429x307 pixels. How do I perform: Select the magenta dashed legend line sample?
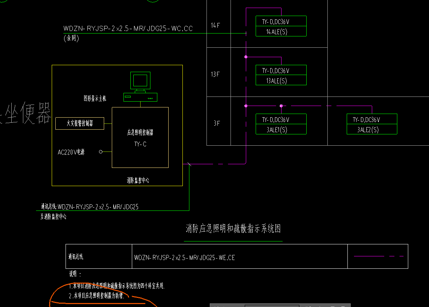(x=379, y=256)
